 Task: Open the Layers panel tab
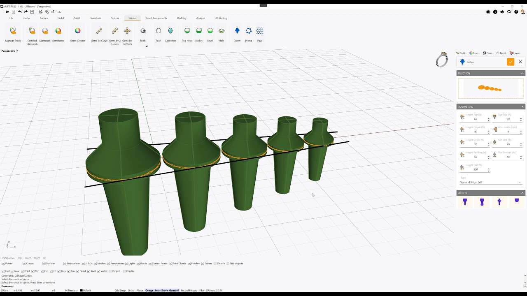(515, 53)
